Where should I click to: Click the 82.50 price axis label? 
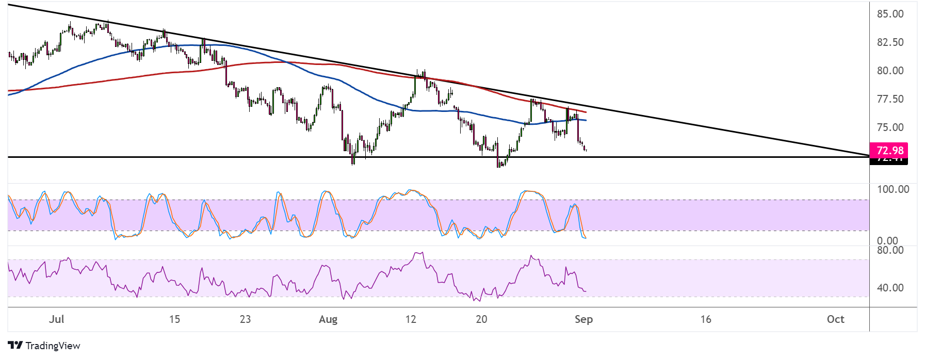point(890,42)
